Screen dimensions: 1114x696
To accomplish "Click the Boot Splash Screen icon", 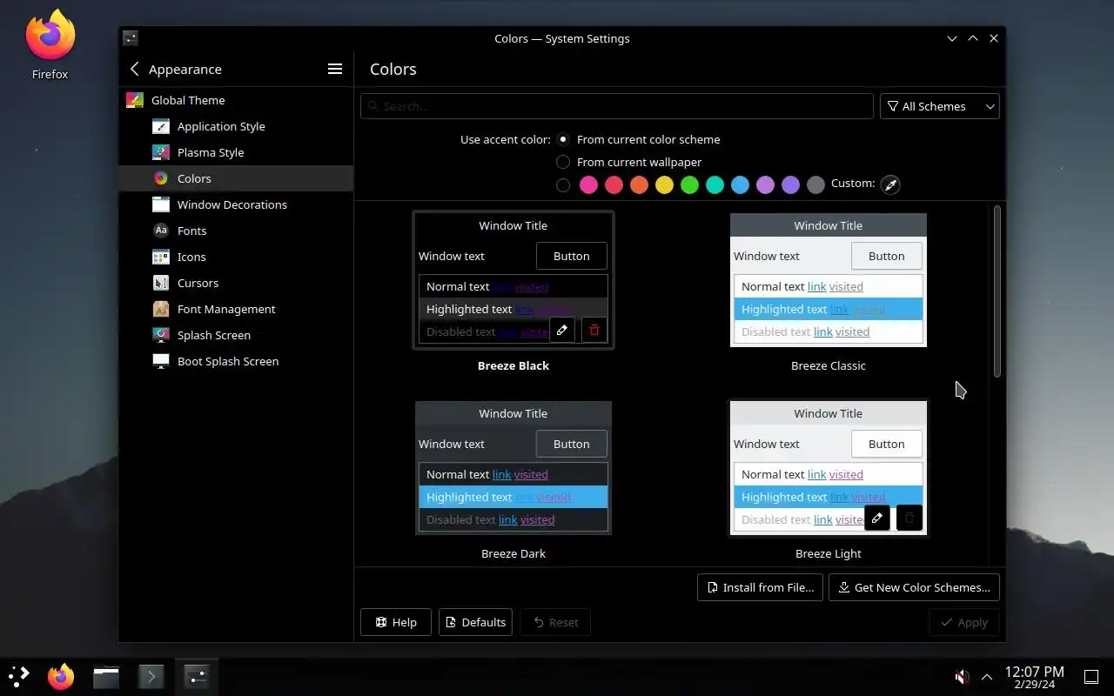I will click(x=161, y=361).
